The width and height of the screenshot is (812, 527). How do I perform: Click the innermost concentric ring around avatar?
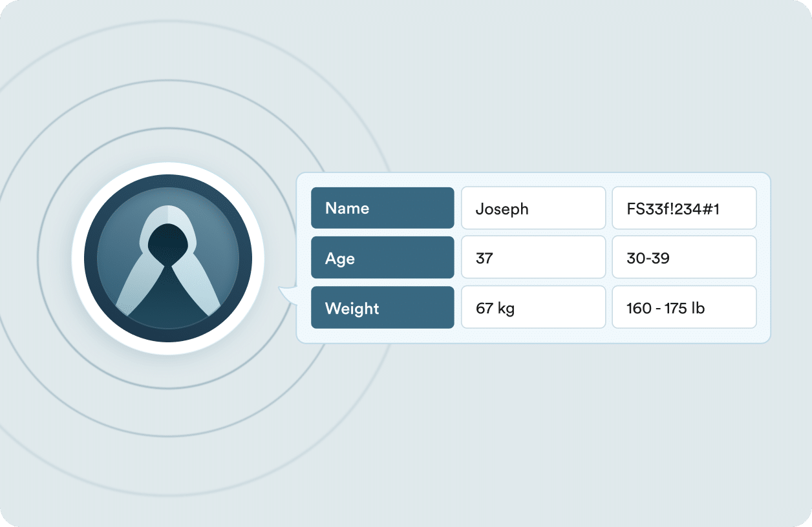pyautogui.click(x=168, y=128)
